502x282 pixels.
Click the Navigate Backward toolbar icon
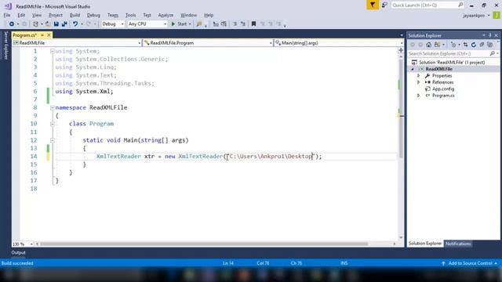click(x=12, y=24)
